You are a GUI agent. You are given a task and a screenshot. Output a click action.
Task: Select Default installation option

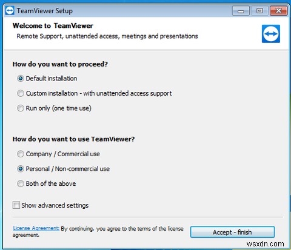point(21,78)
